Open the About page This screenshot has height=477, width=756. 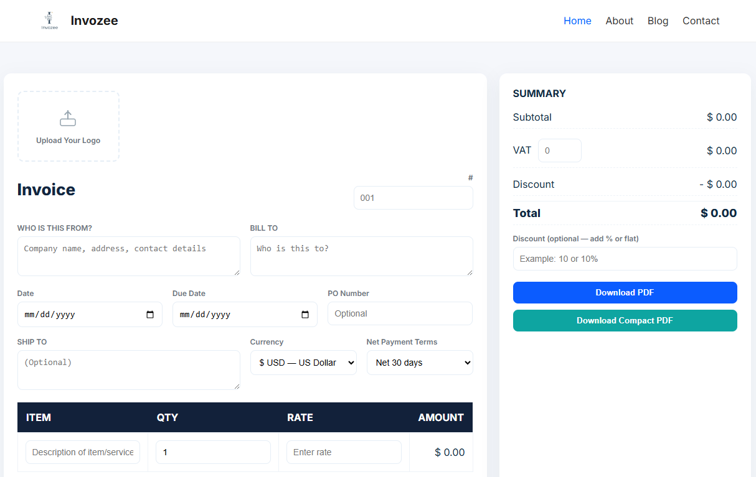coord(619,21)
